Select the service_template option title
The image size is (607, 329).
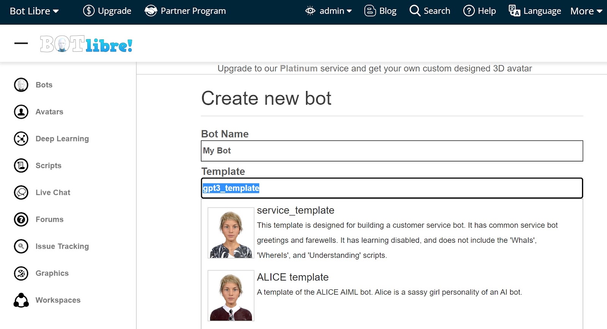click(296, 210)
